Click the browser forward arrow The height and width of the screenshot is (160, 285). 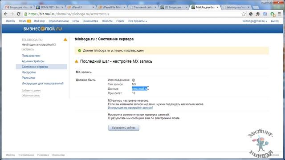[12, 14]
